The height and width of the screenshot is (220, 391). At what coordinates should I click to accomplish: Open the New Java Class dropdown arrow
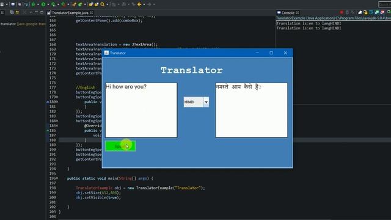pyautogui.click(x=85, y=4)
